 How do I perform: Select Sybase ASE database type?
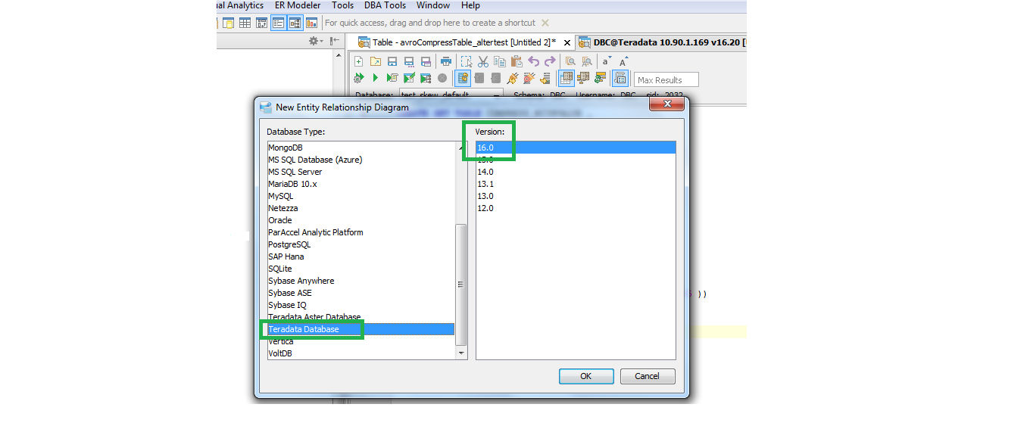(x=361, y=293)
